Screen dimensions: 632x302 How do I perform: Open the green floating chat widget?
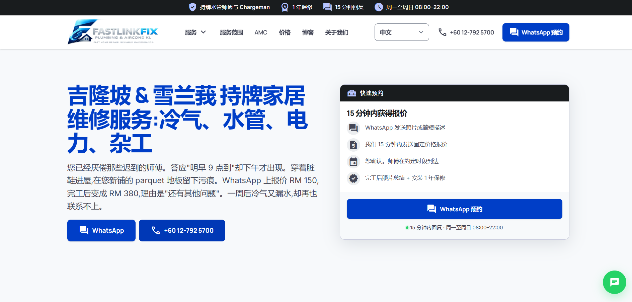pyautogui.click(x=614, y=282)
